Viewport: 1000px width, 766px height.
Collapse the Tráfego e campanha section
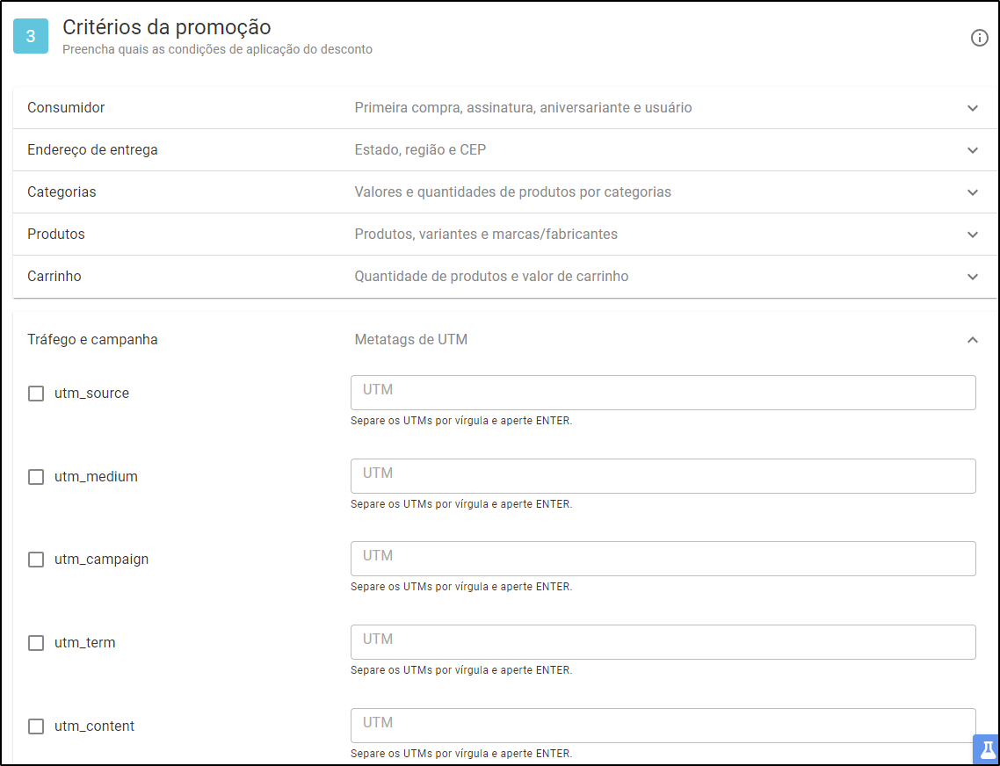pyautogui.click(x=973, y=339)
